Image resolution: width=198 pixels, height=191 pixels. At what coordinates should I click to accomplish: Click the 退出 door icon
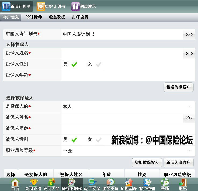(183, 182)
